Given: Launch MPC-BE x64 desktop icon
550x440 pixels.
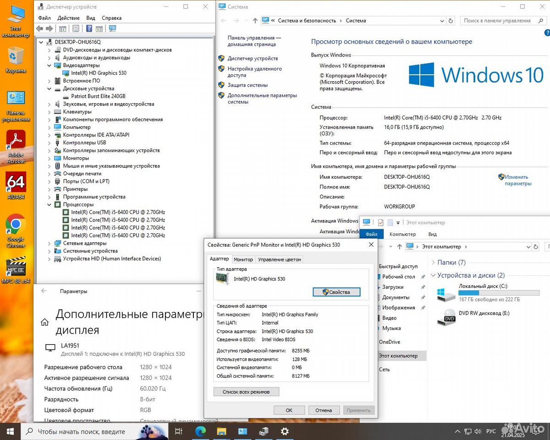Looking at the screenshot, I should pos(16,270).
